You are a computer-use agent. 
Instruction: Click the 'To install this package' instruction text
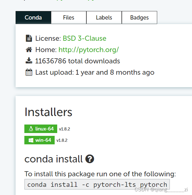pyautogui.click(x=100, y=174)
